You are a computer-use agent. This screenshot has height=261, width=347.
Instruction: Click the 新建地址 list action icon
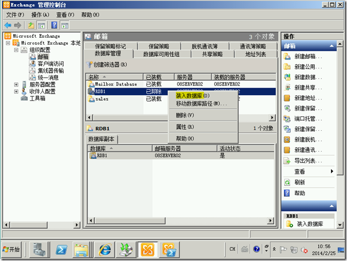[x=287, y=98]
